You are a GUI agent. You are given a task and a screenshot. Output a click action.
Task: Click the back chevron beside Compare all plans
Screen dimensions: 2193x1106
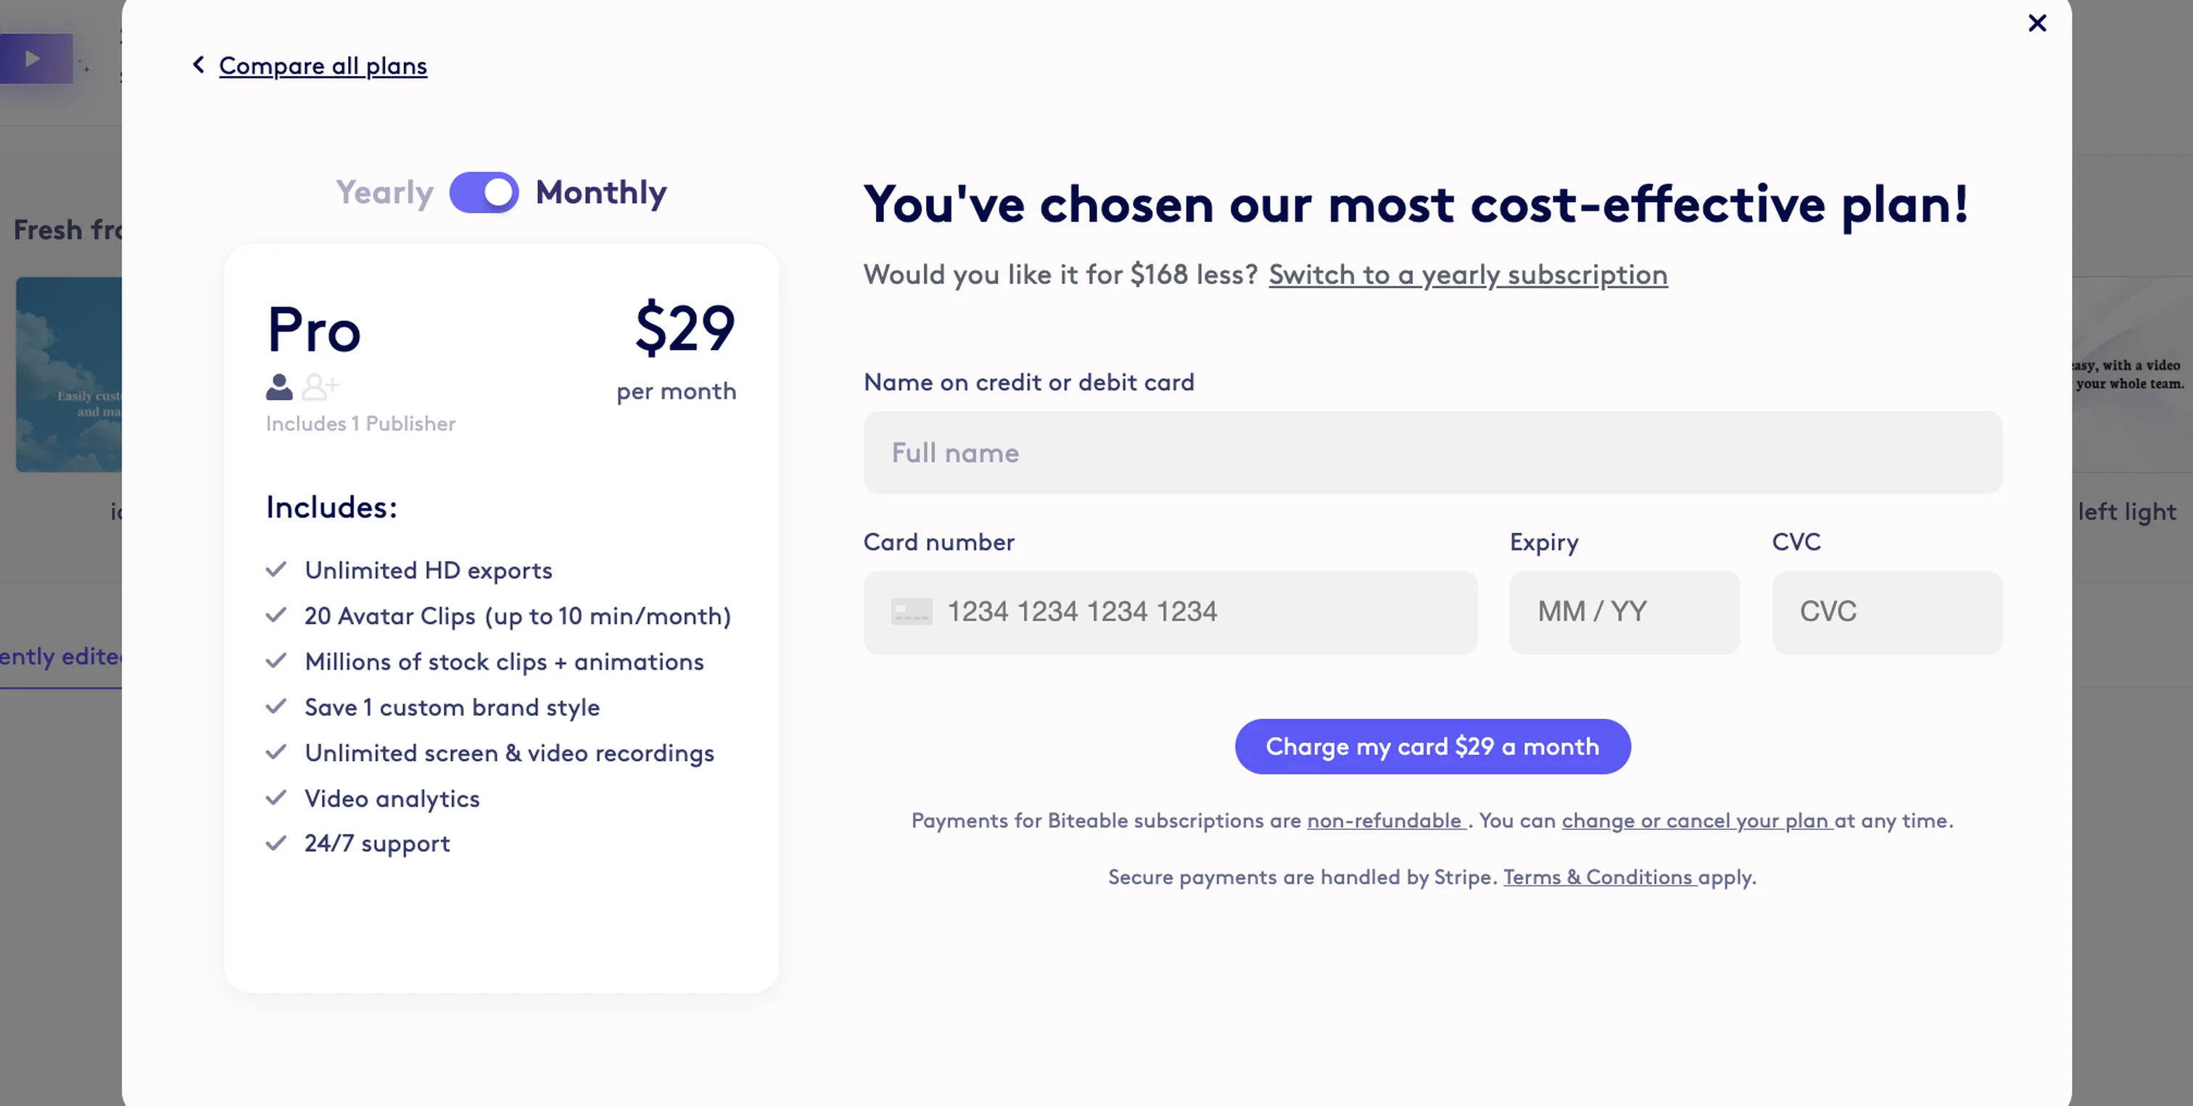point(199,65)
